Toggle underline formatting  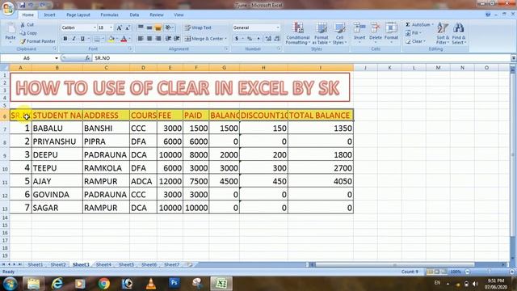(82, 39)
